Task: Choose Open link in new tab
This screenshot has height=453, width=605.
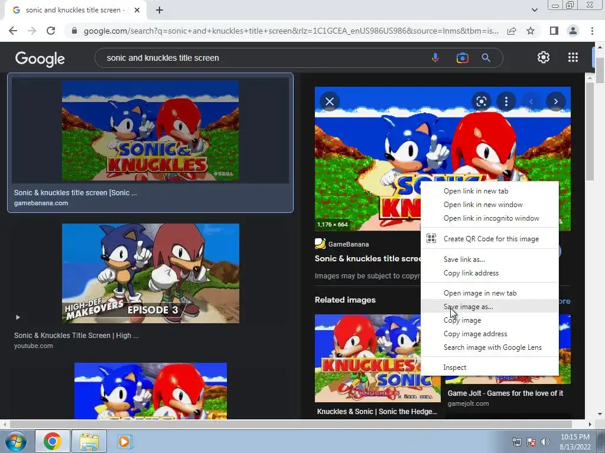Action: pyautogui.click(x=489, y=191)
